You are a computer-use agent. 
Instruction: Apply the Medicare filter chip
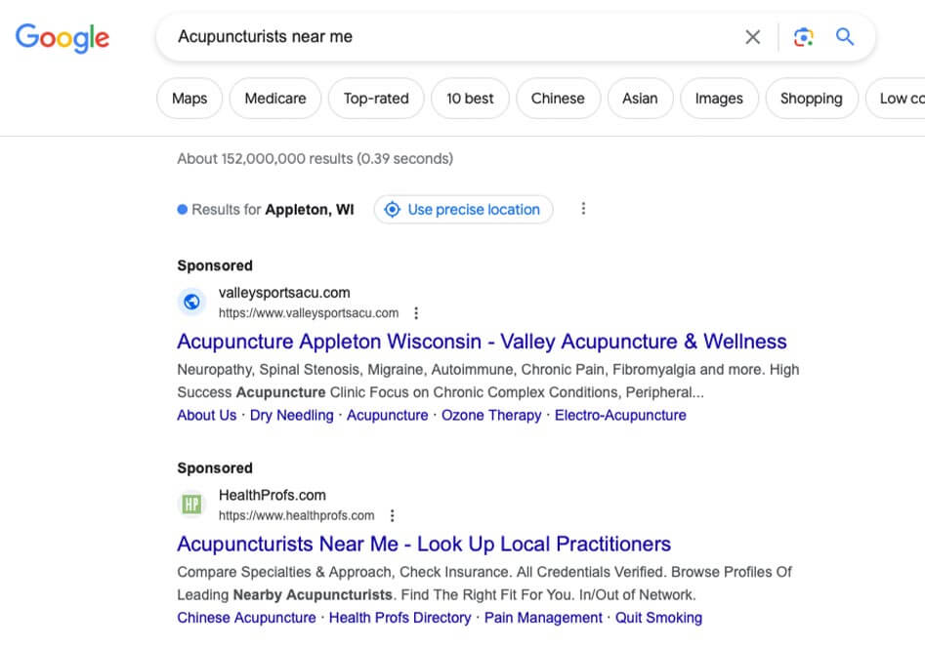(275, 99)
